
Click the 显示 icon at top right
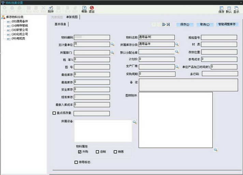[x=236, y=10]
